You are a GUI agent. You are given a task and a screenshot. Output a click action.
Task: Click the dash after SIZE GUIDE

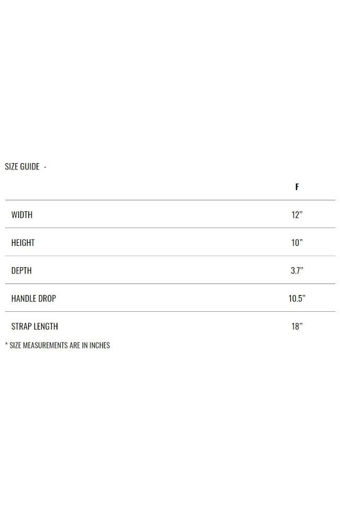coord(45,167)
